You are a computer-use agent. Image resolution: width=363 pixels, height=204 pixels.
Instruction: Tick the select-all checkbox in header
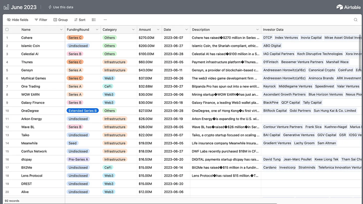tap(7, 29)
